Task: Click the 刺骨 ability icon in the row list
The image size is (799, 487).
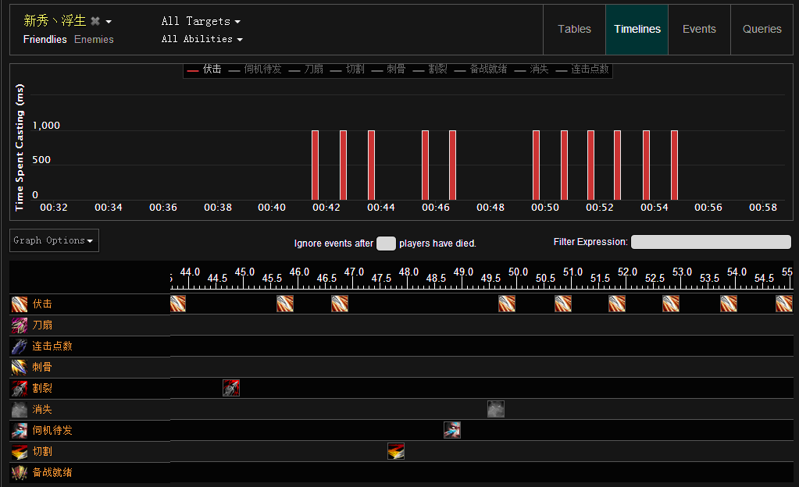Action: pyautogui.click(x=20, y=368)
